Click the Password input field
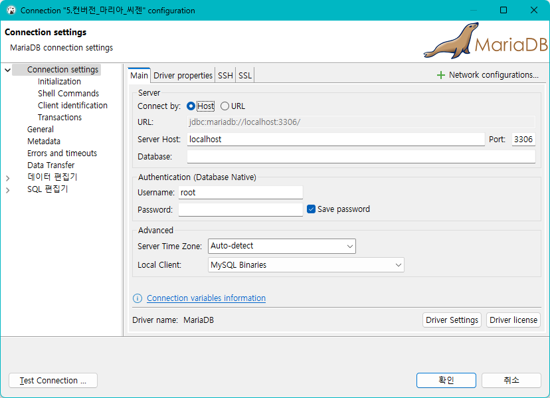The width and height of the screenshot is (550, 398). point(240,210)
